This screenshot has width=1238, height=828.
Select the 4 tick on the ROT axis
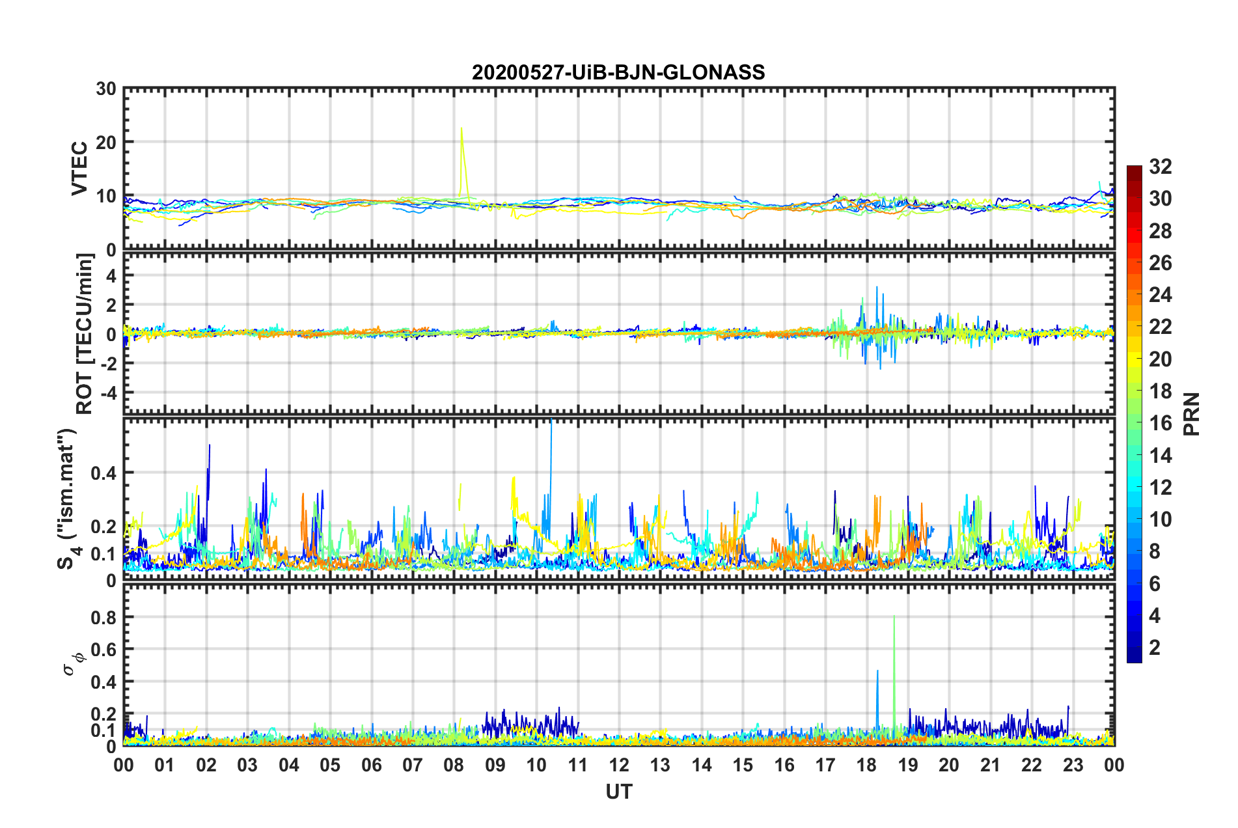[111, 276]
